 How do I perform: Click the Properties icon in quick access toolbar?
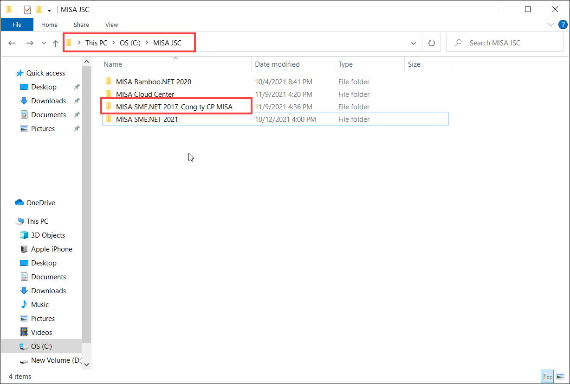(x=27, y=9)
